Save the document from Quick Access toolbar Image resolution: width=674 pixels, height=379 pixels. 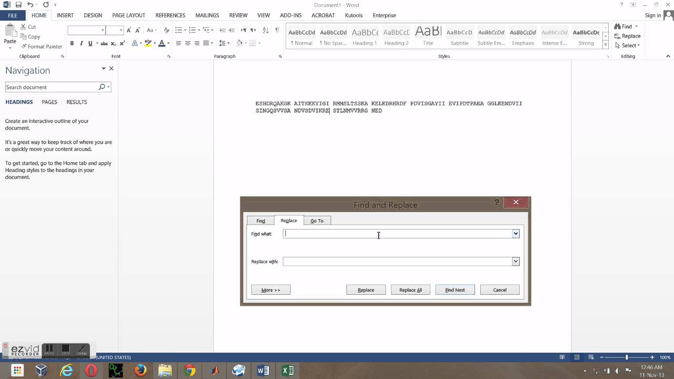(18, 5)
